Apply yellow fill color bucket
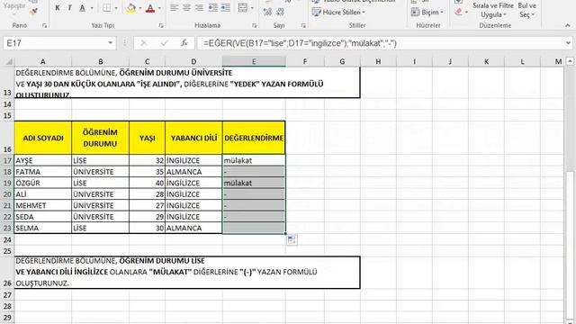Viewport: 576px width, 324px height. coord(131,8)
